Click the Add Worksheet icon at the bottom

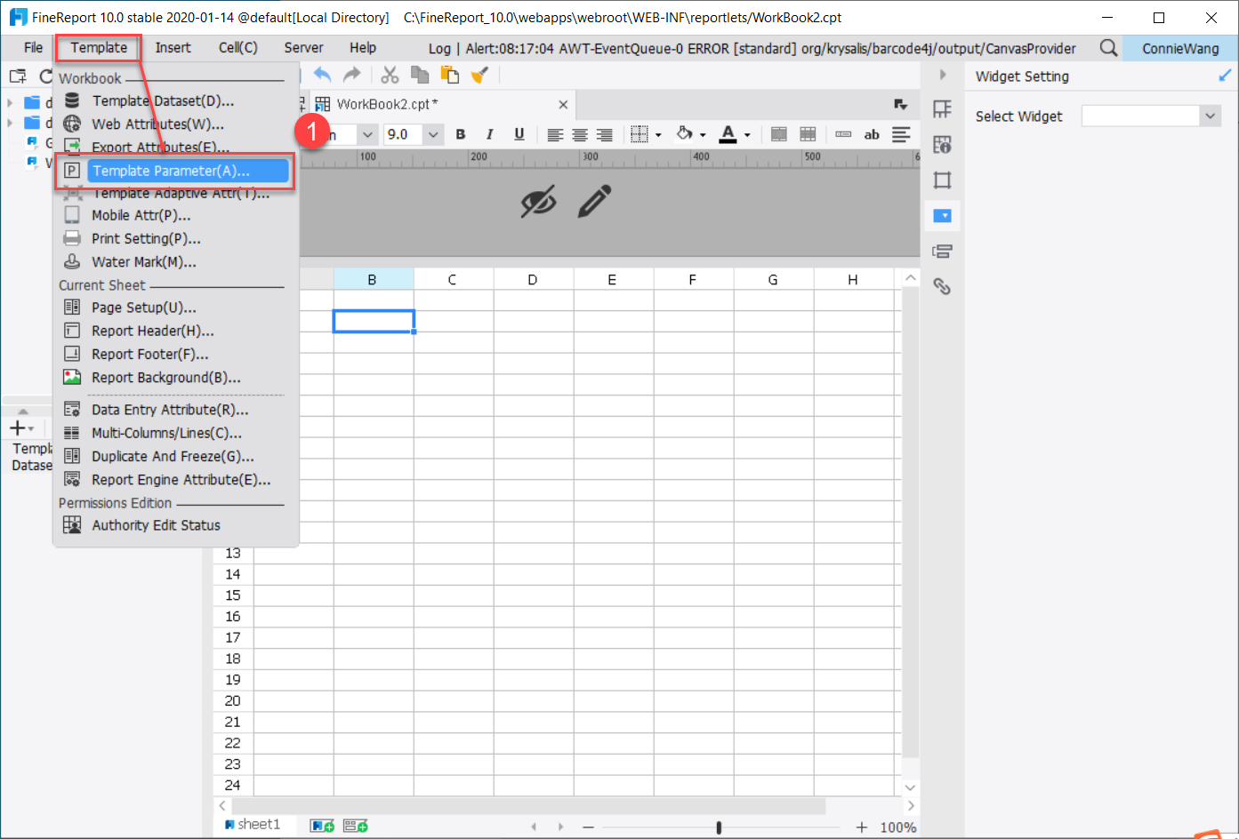click(x=321, y=825)
